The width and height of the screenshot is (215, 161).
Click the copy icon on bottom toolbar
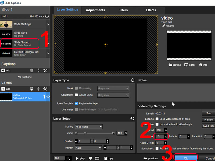point(105,158)
